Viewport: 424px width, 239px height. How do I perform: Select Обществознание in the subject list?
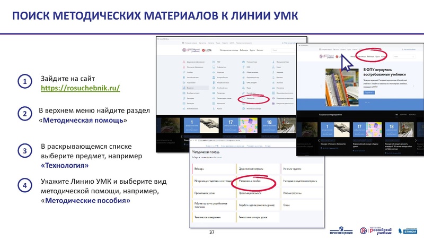coord(252,72)
